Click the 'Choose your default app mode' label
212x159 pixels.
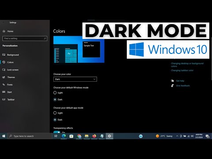[68, 108]
